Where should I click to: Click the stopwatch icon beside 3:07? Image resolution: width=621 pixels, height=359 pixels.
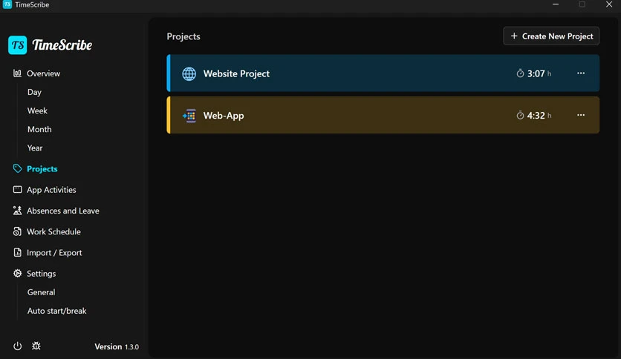[520, 73]
